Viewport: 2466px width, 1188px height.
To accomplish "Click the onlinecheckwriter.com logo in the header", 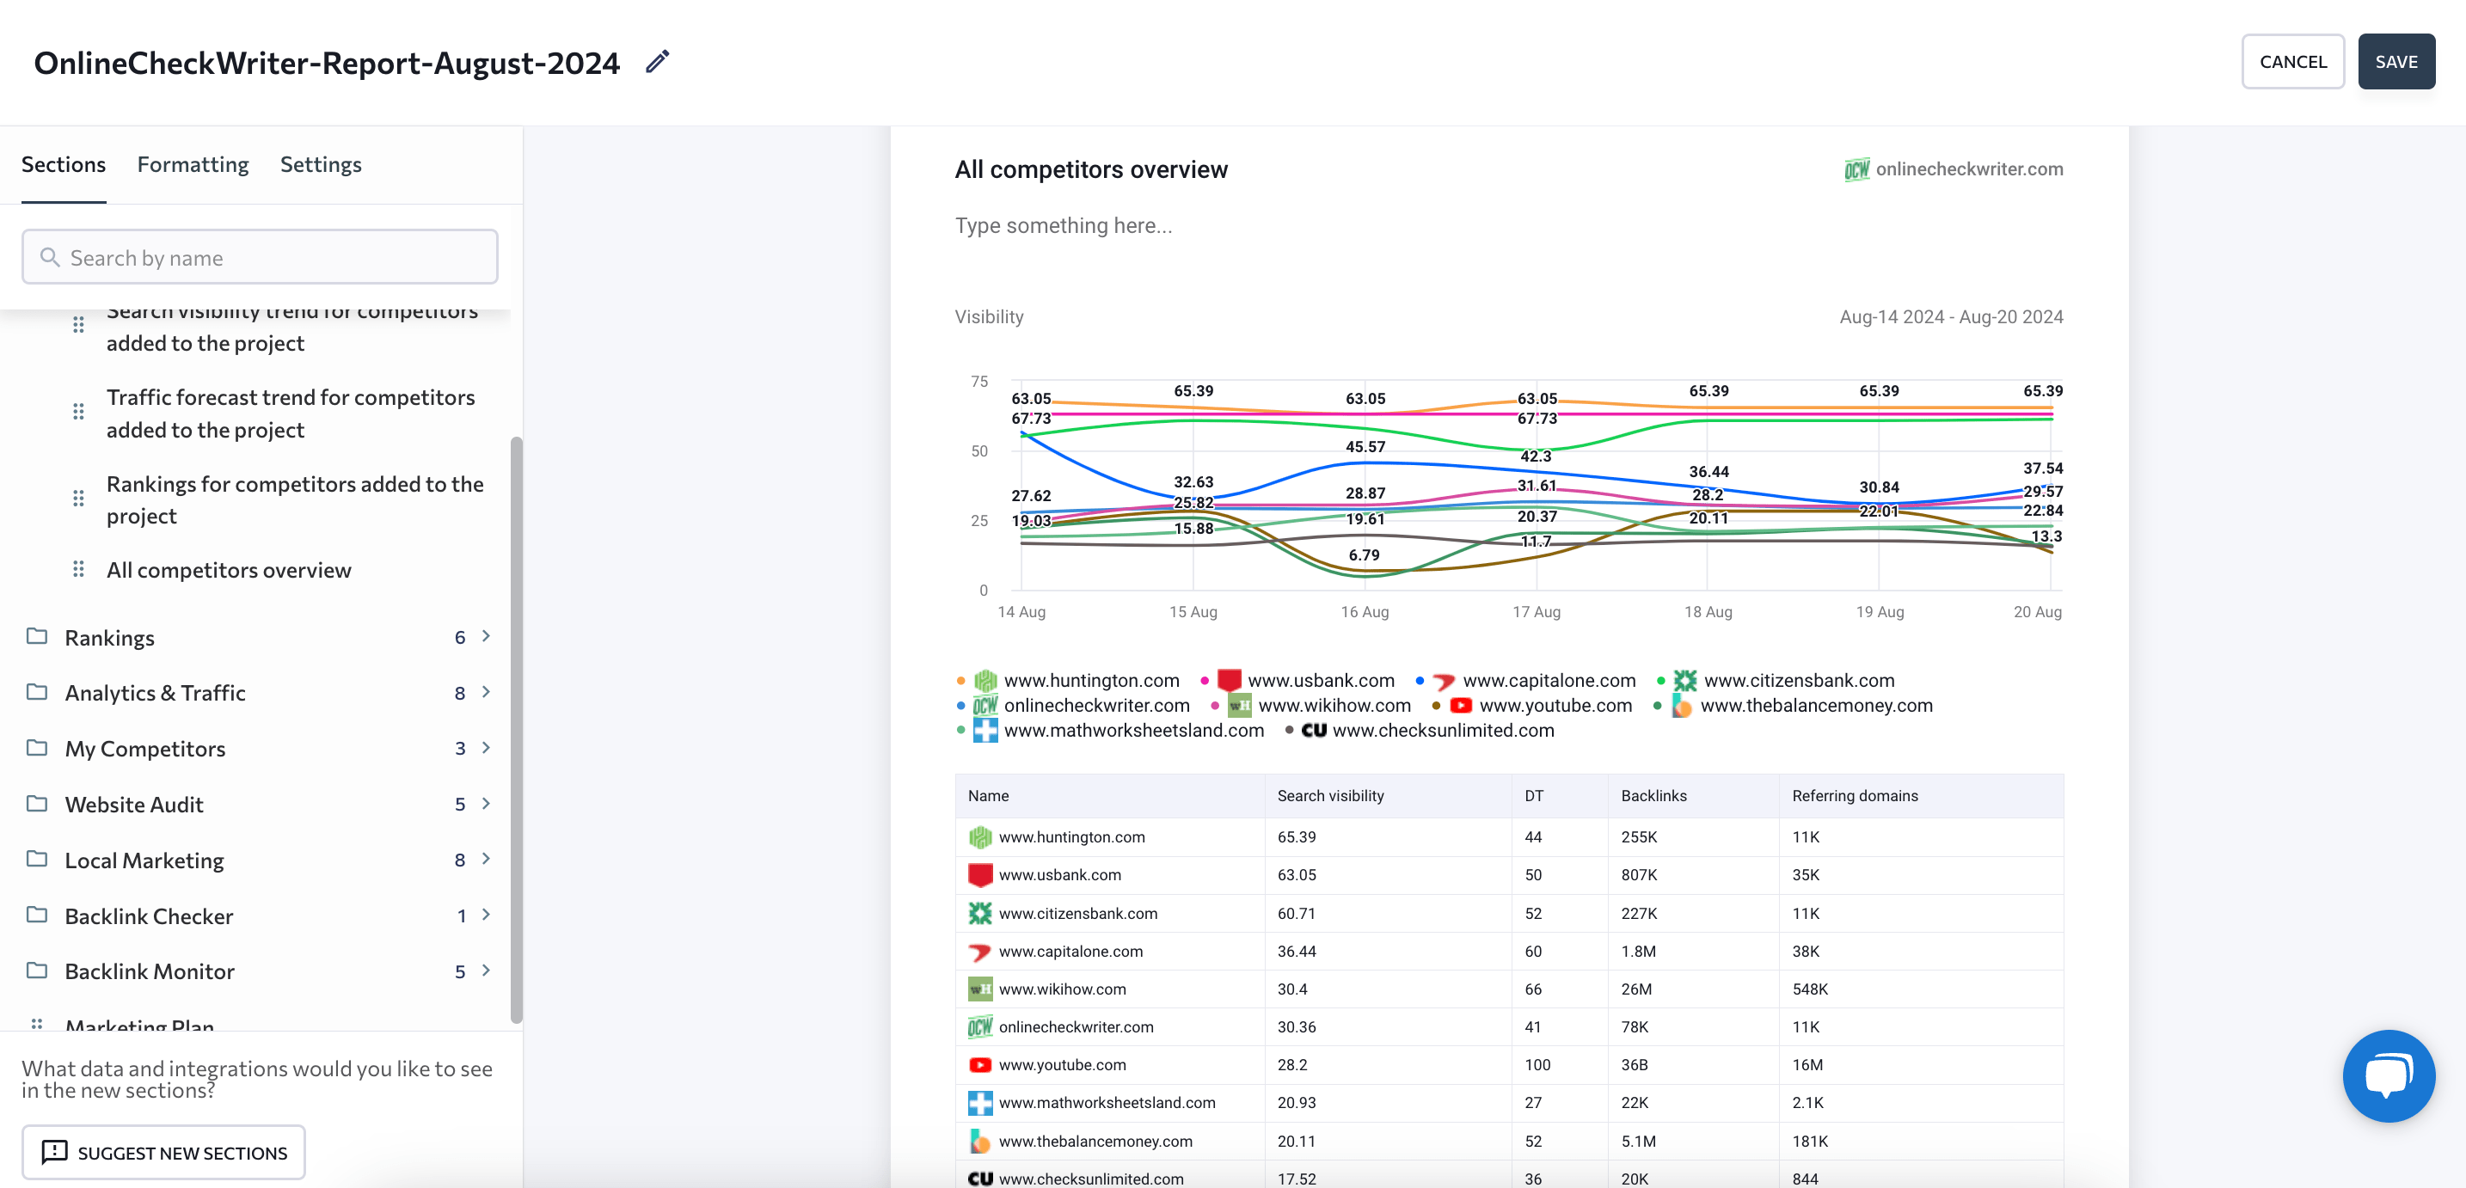I will click(x=1856, y=169).
